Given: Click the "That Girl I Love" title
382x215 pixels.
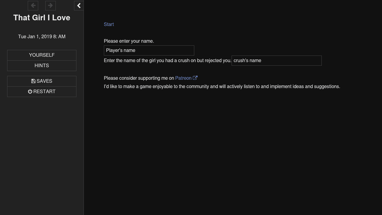Looking at the screenshot, I should coord(42,18).
